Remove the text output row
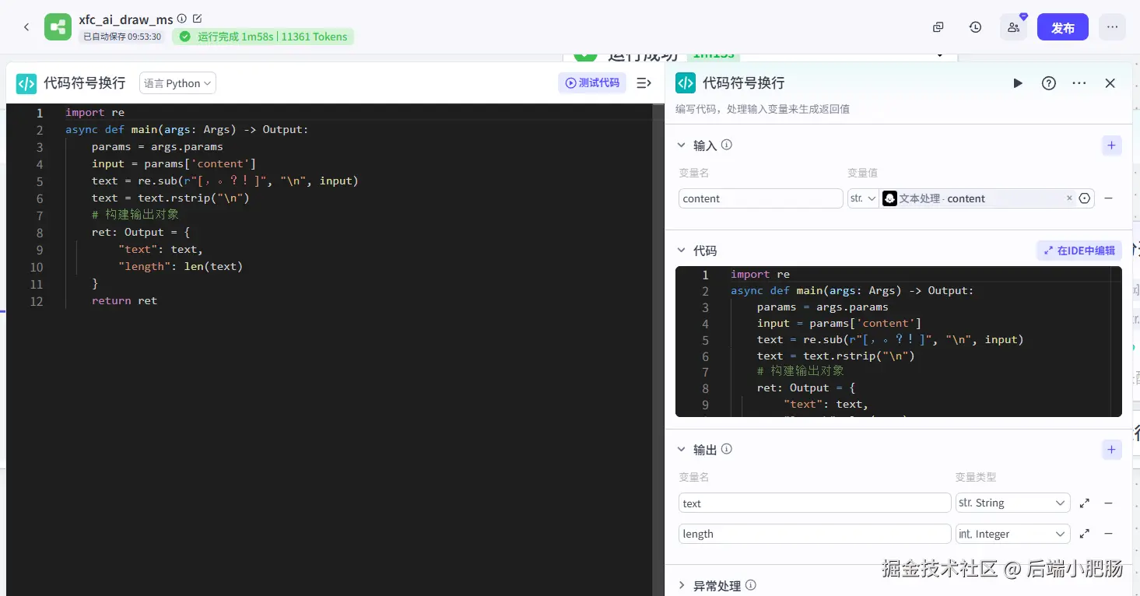This screenshot has height=596, width=1140. pyautogui.click(x=1108, y=503)
